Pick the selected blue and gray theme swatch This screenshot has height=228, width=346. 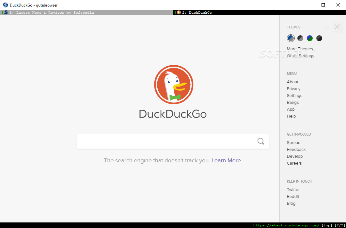pos(291,38)
